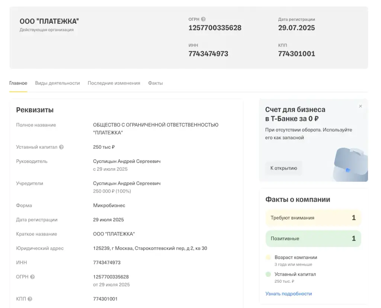The height and width of the screenshot is (308, 381).
Task: Open the Позитивные facts block
Action: tap(313, 238)
